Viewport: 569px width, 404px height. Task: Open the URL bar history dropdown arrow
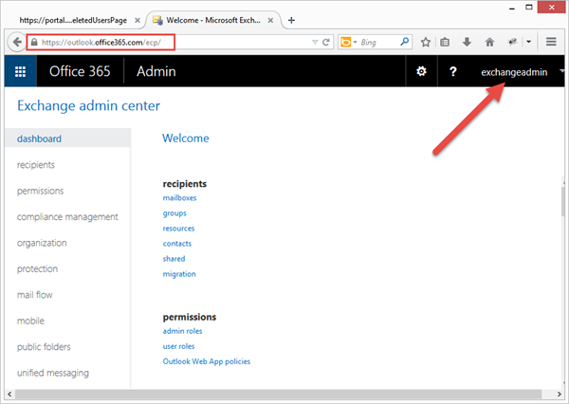click(315, 42)
